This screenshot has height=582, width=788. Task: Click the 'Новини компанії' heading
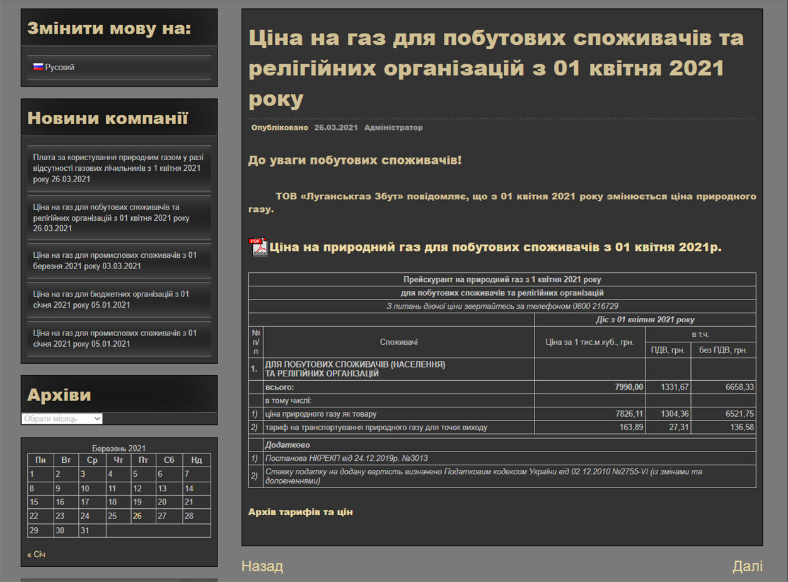click(x=108, y=119)
